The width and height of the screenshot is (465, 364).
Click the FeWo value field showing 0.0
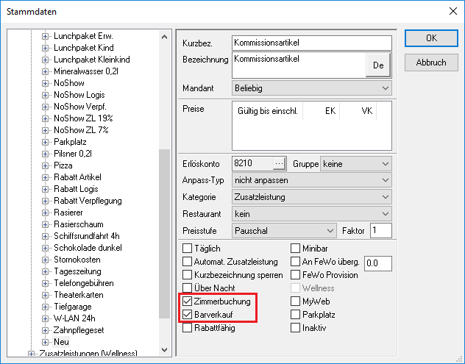[x=378, y=263]
